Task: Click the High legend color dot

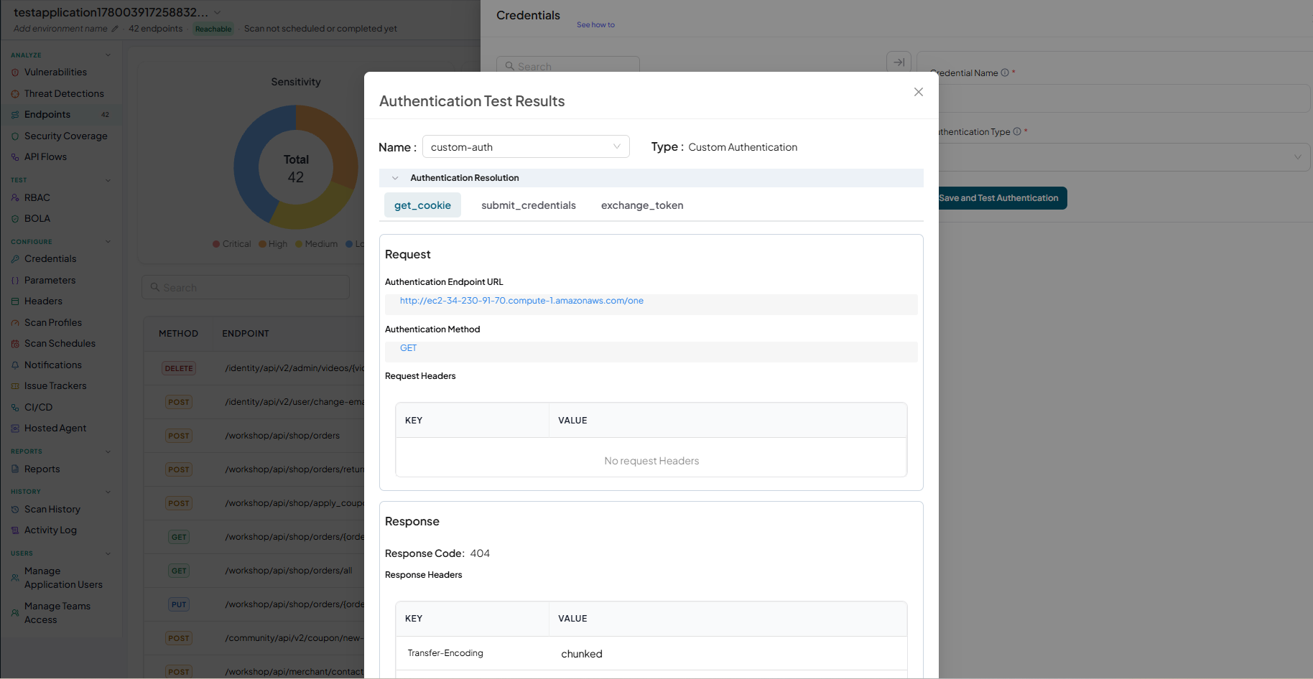Action: point(263,244)
